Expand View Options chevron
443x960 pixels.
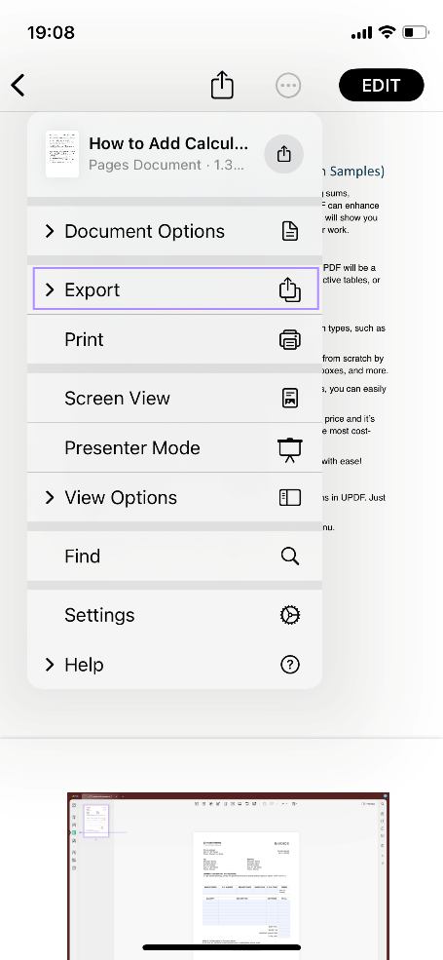50,497
